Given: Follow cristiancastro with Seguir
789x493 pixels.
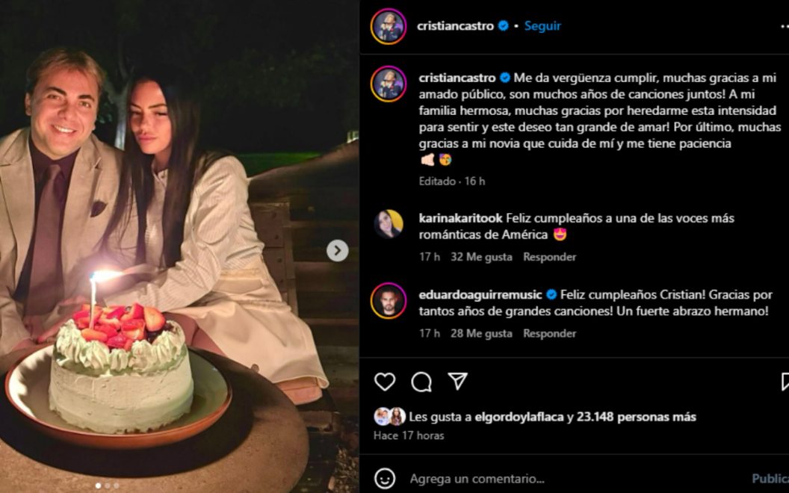Looking at the screenshot, I should coord(542,25).
